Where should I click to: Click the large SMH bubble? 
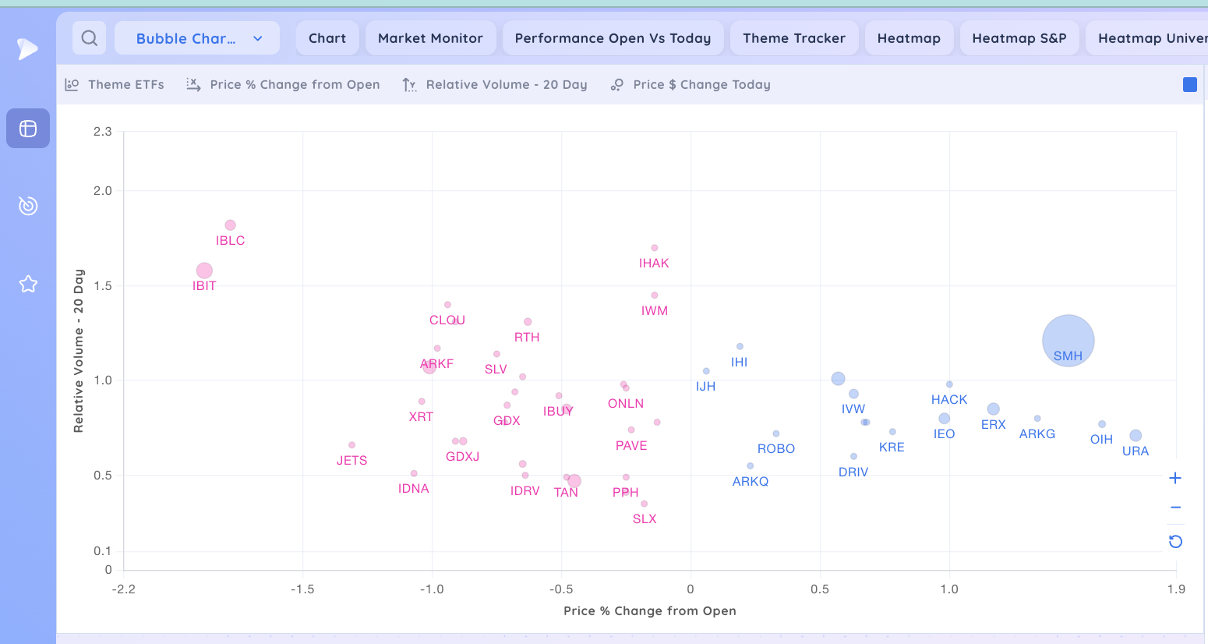(x=1068, y=340)
